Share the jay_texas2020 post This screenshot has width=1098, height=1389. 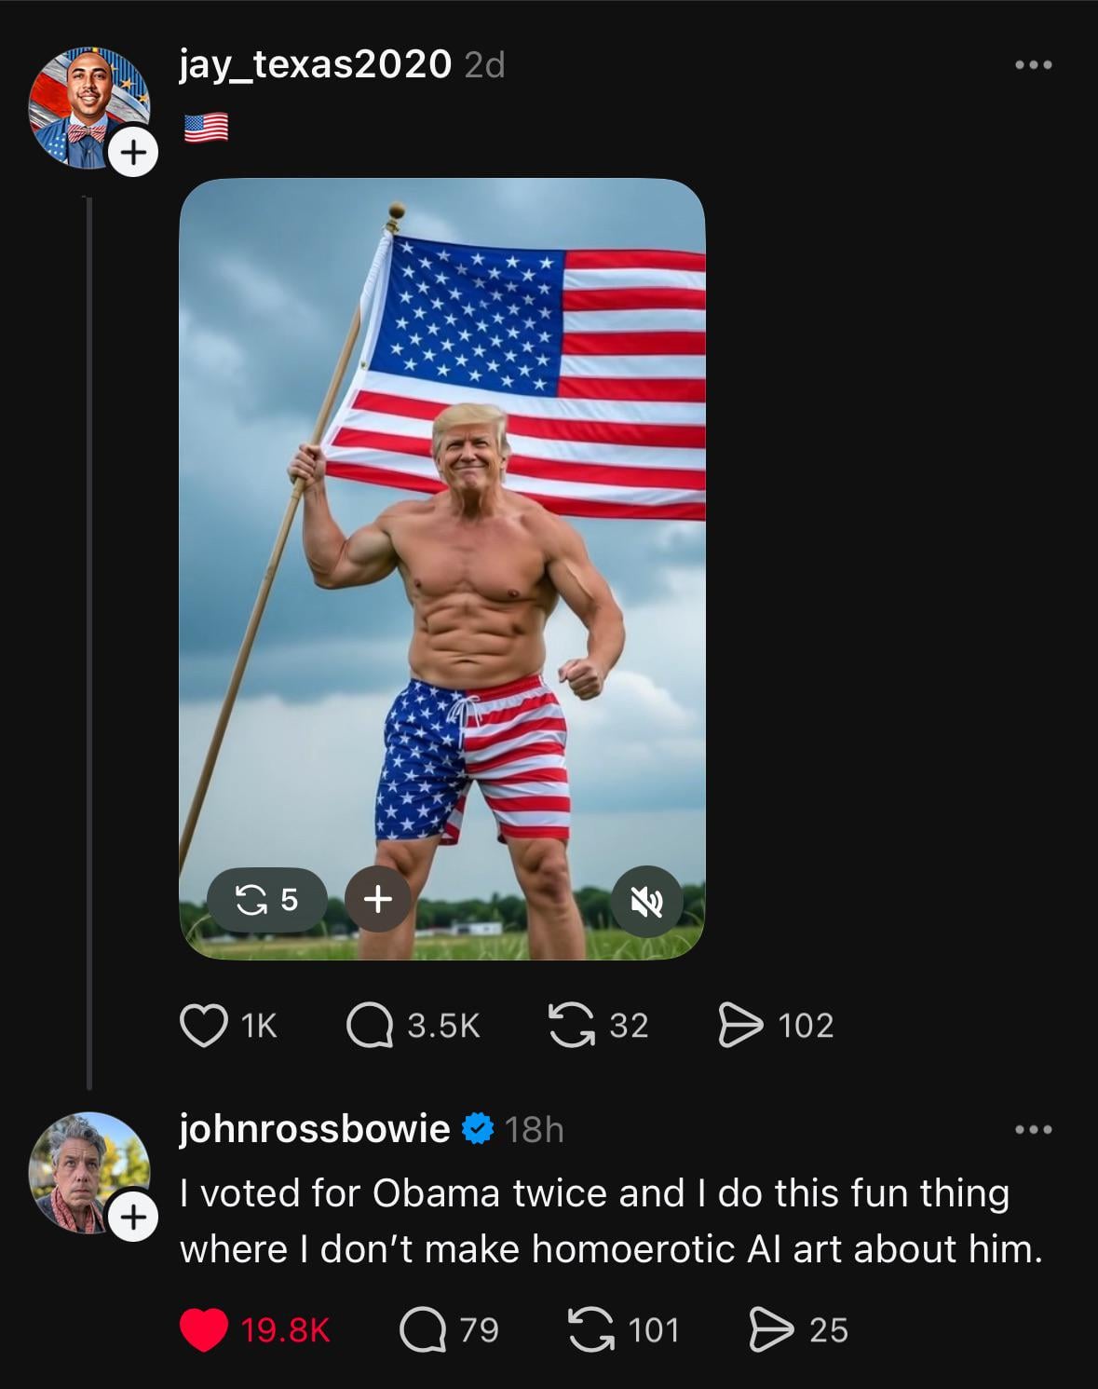[x=740, y=1026]
